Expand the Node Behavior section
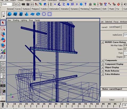Image resolution: width=127 pixels, height=109 pixels. tap(103, 71)
